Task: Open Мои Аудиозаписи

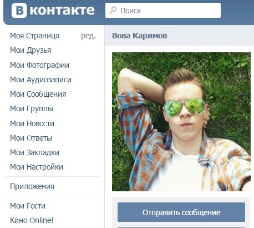Action: [40, 80]
